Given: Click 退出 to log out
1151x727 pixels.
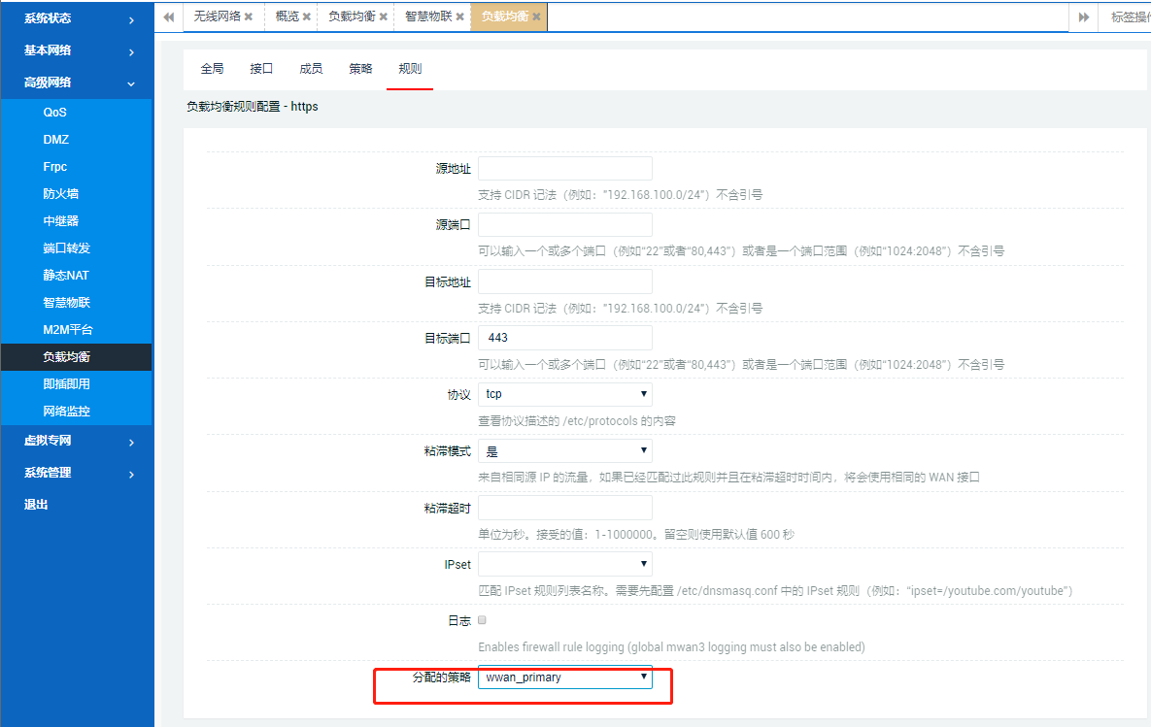Looking at the screenshot, I should tap(36, 505).
